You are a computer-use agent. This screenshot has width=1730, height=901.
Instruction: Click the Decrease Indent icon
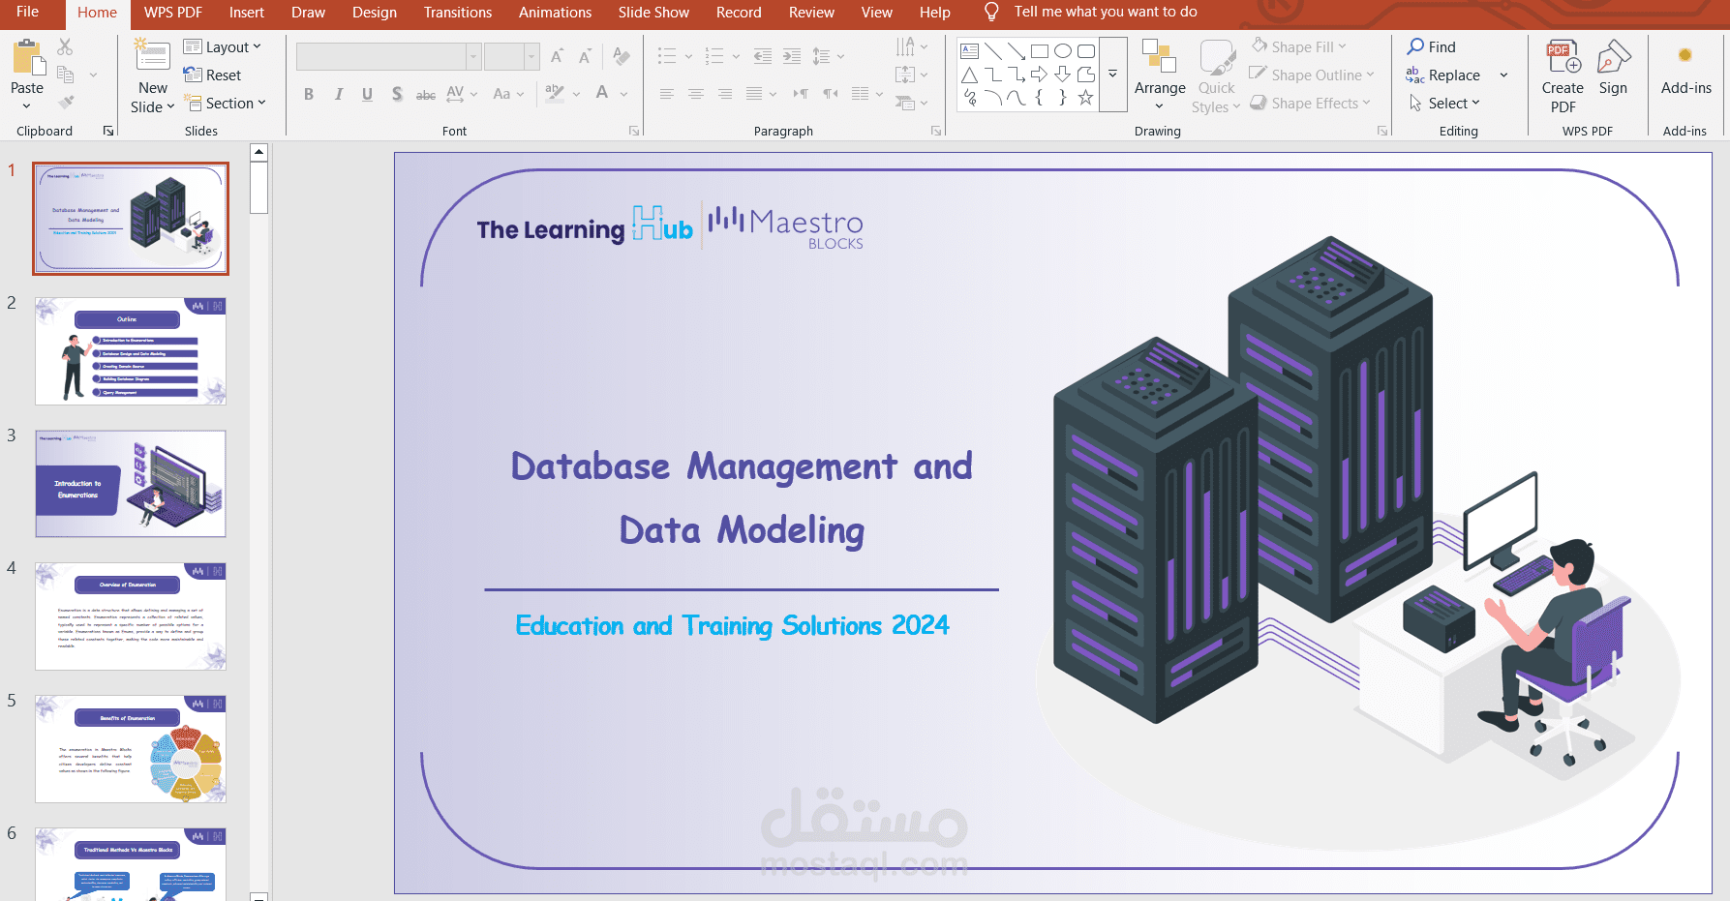point(763,56)
